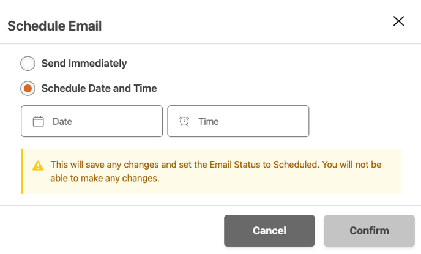Select the Schedule Date and Time radio button
The height and width of the screenshot is (254, 421).
coord(28,88)
